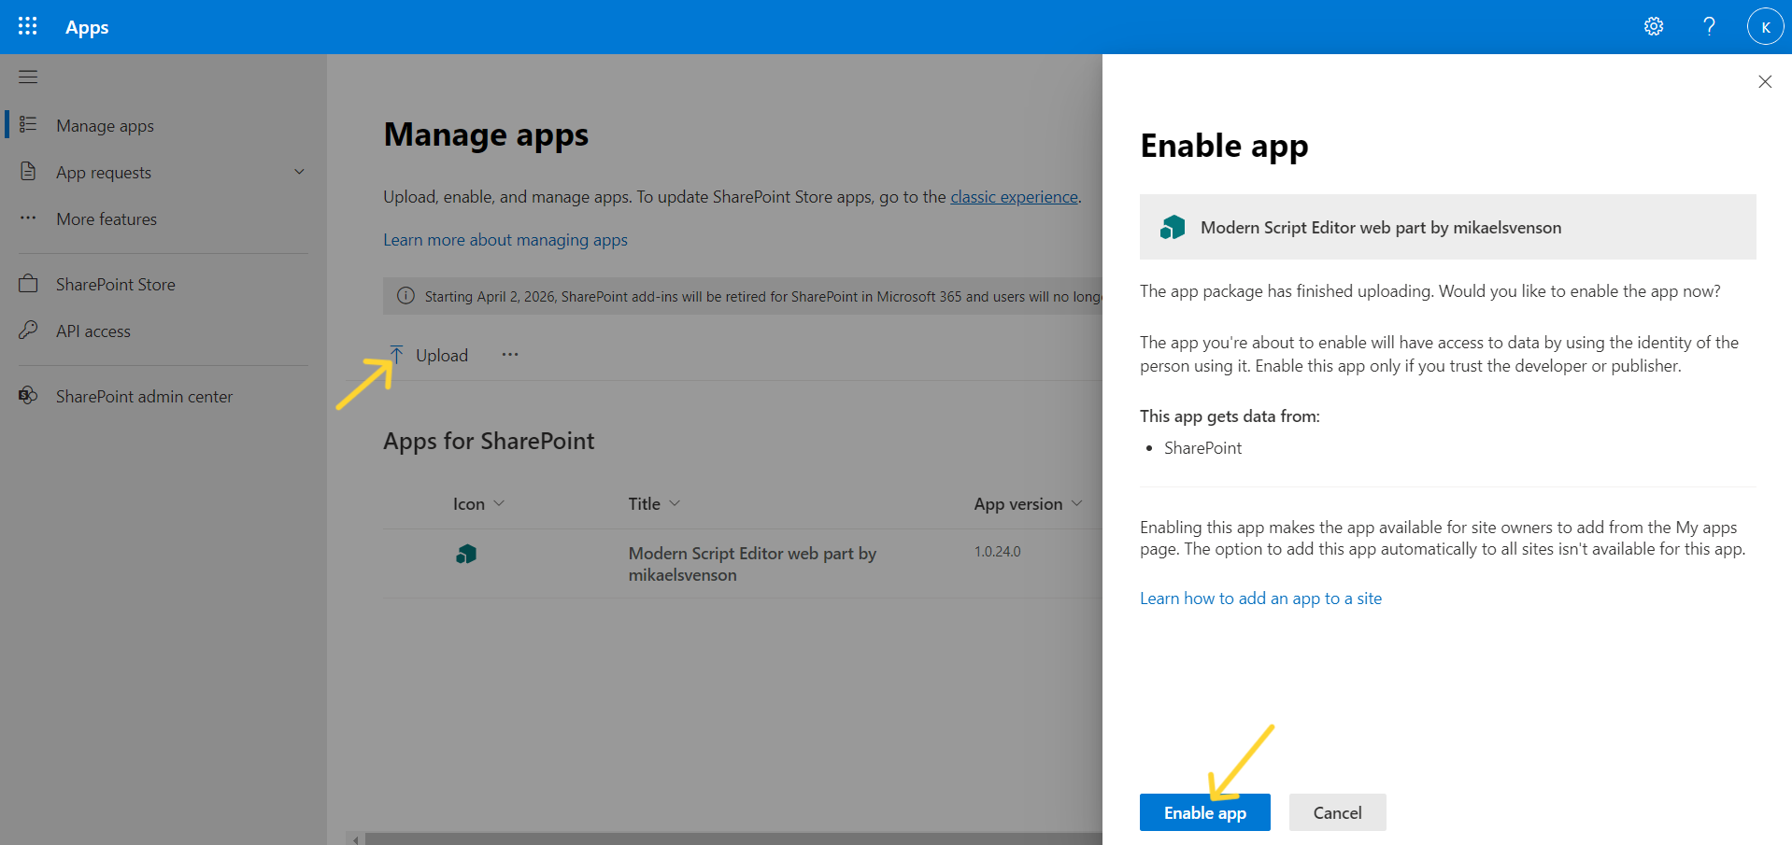Open the Help question mark
Image resolution: width=1792 pixels, height=845 pixels.
point(1709,26)
